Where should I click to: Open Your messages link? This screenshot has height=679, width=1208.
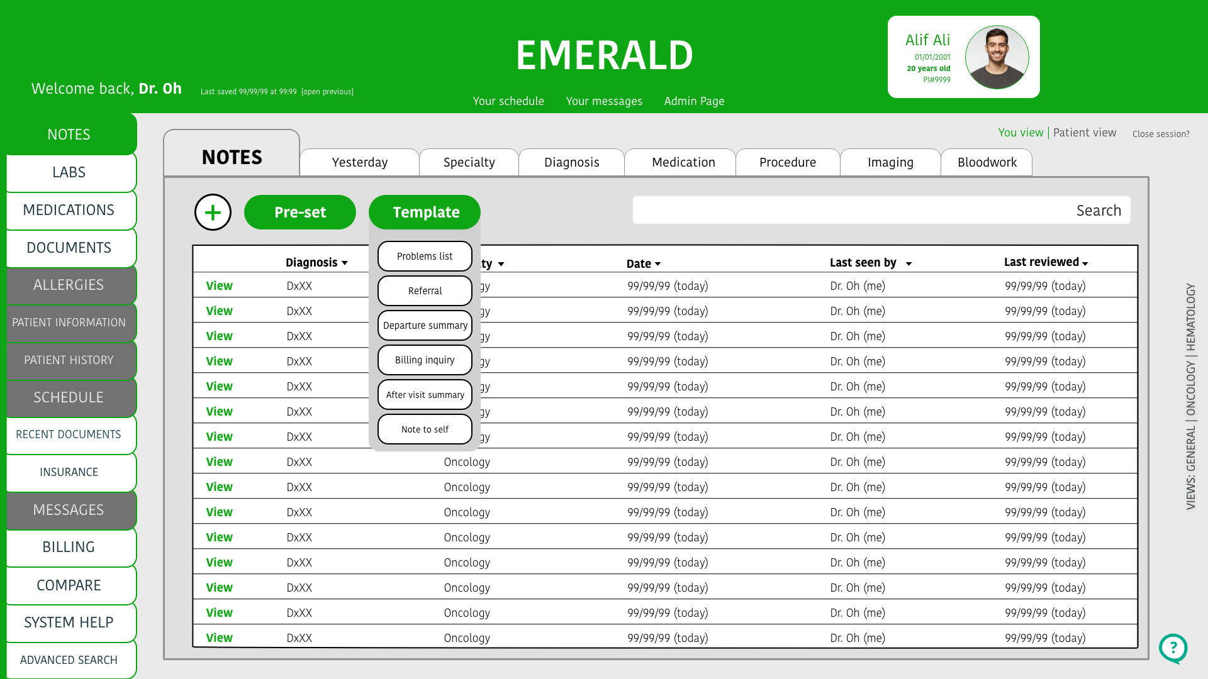[604, 101]
